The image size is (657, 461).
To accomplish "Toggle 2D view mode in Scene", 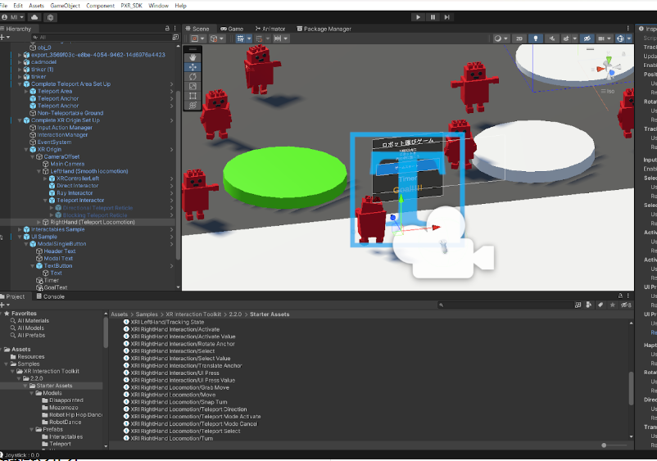I will click(519, 38).
